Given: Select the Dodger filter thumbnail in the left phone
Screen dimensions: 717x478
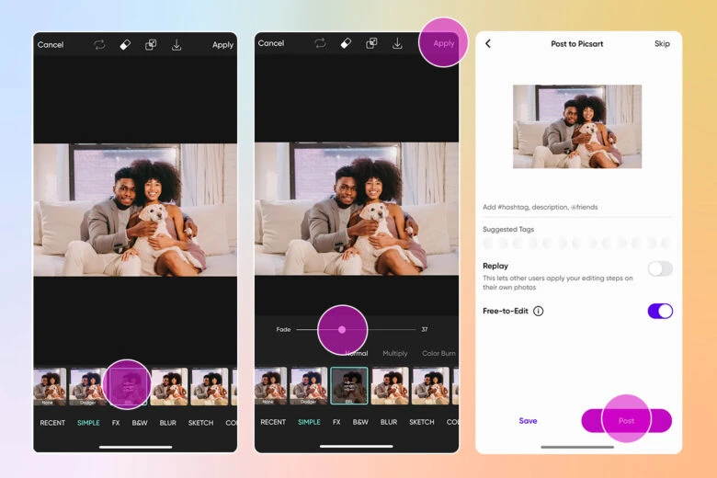Looking at the screenshot, I should tap(87, 387).
